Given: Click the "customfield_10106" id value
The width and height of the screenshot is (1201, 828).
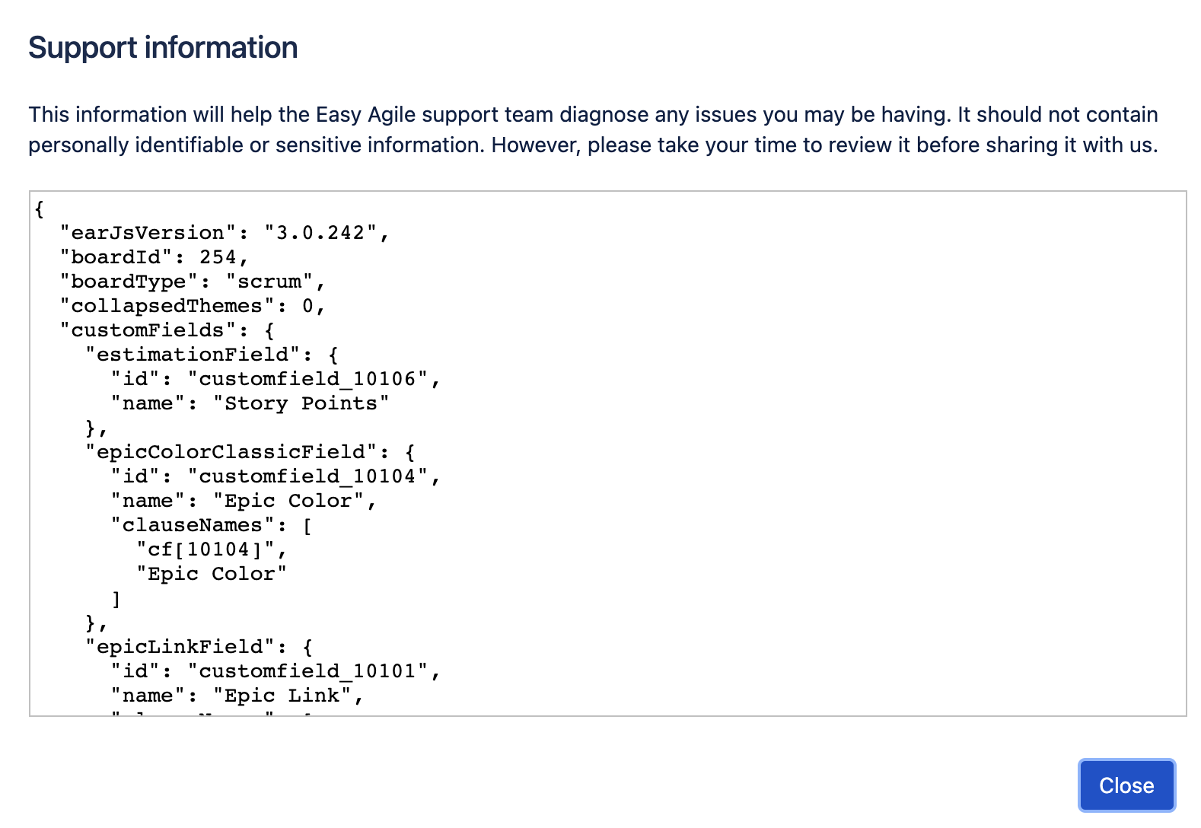Looking at the screenshot, I should pos(307,379).
